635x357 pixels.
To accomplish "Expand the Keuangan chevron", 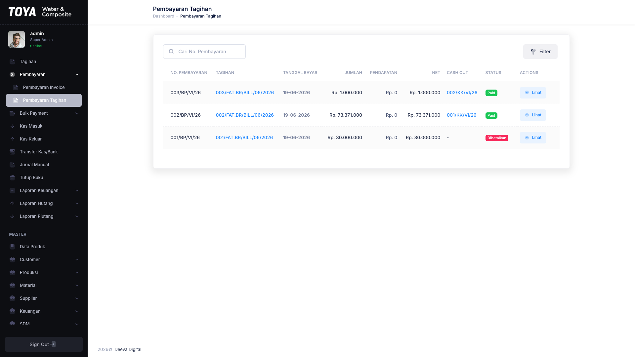I will tap(77, 311).
